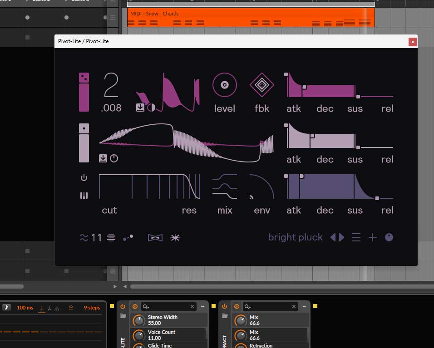Open Pivot-Lite device preset folder icon

point(123,316)
